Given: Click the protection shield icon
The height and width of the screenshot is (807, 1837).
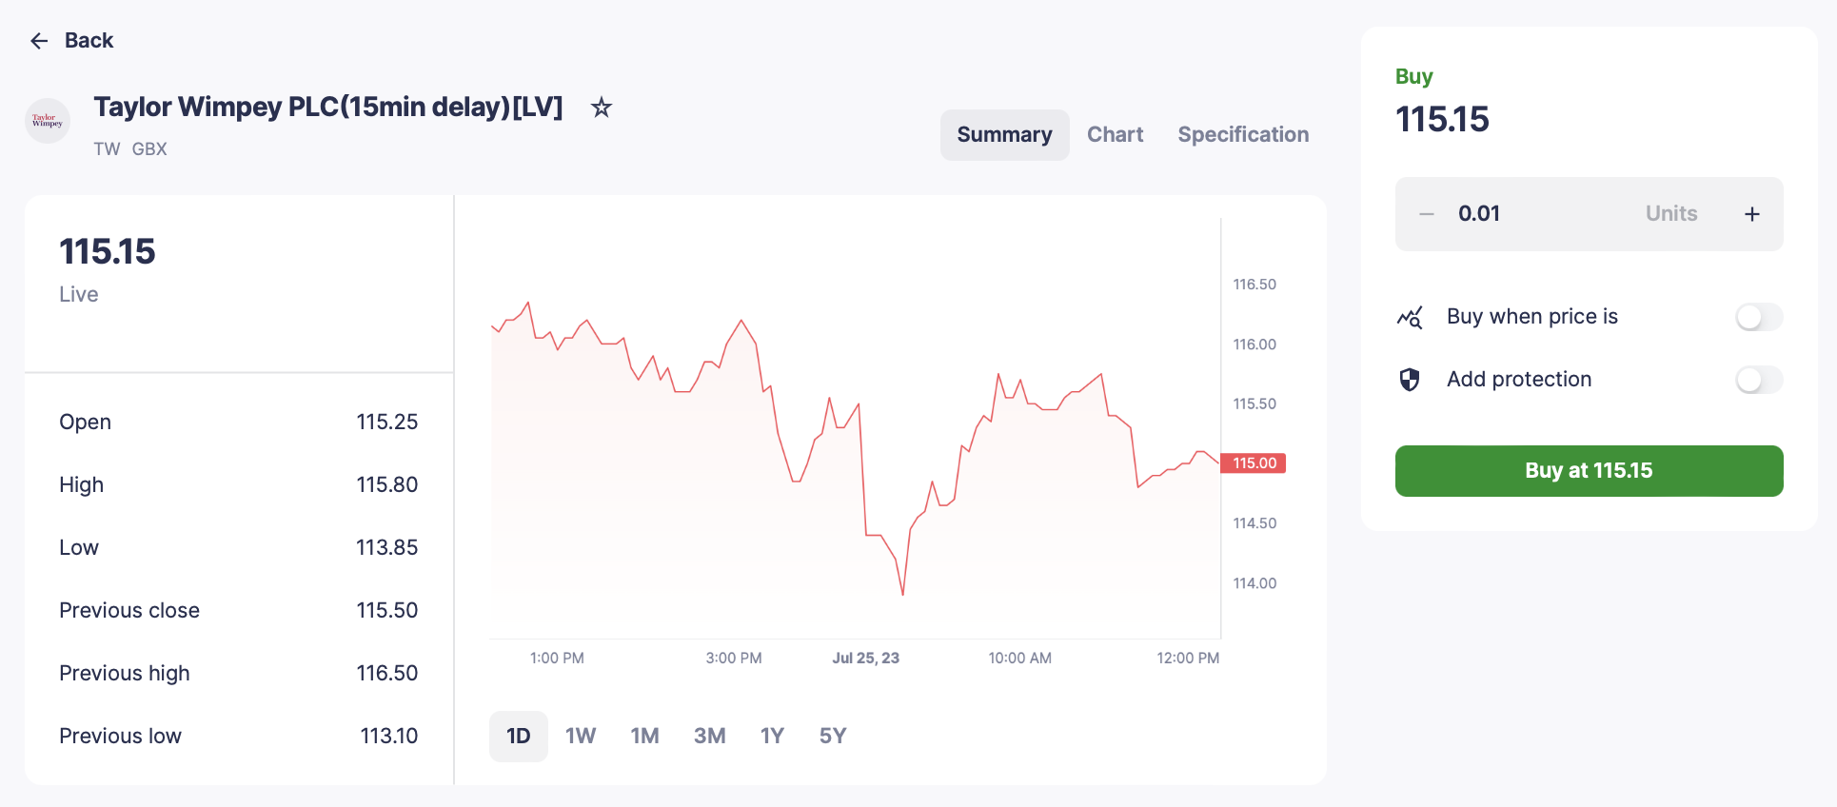Looking at the screenshot, I should point(1410,380).
